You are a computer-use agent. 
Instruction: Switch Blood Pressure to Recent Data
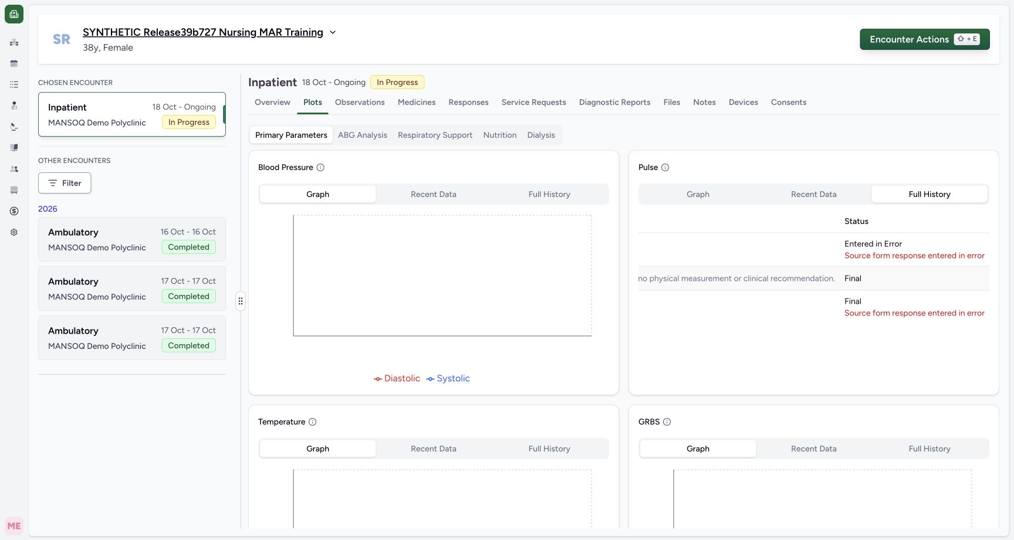(434, 195)
